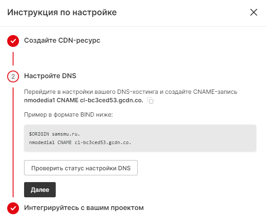Expand the Настройте DNS step
266x218 pixels.
pos(50,76)
